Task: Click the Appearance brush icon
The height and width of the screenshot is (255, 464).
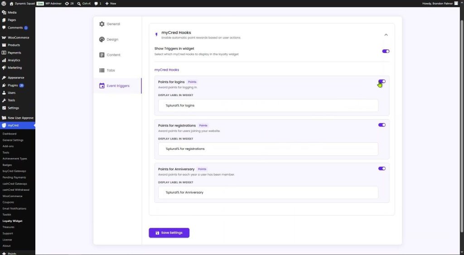Action: tap(4, 77)
